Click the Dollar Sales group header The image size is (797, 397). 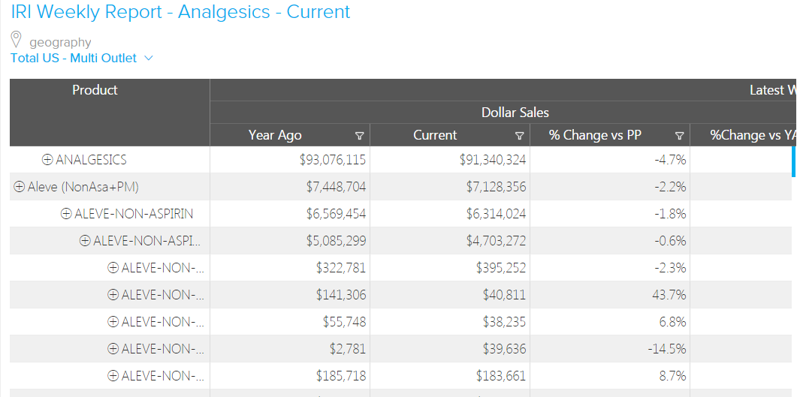point(515,113)
